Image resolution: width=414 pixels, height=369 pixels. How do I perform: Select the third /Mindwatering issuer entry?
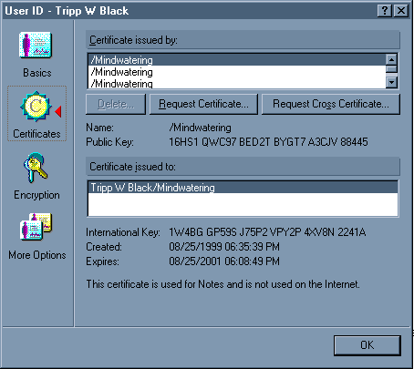click(x=237, y=83)
